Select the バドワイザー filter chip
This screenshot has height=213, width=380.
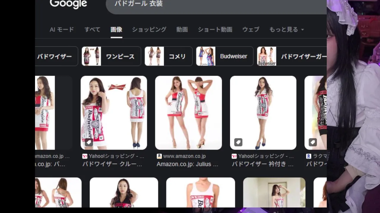coord(56,56)
